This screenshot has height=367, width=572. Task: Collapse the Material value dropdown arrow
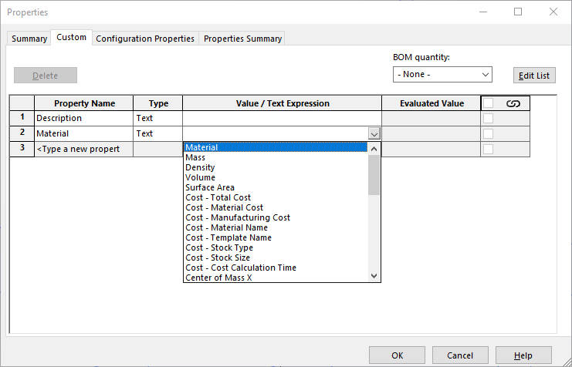tap(374, 133)
